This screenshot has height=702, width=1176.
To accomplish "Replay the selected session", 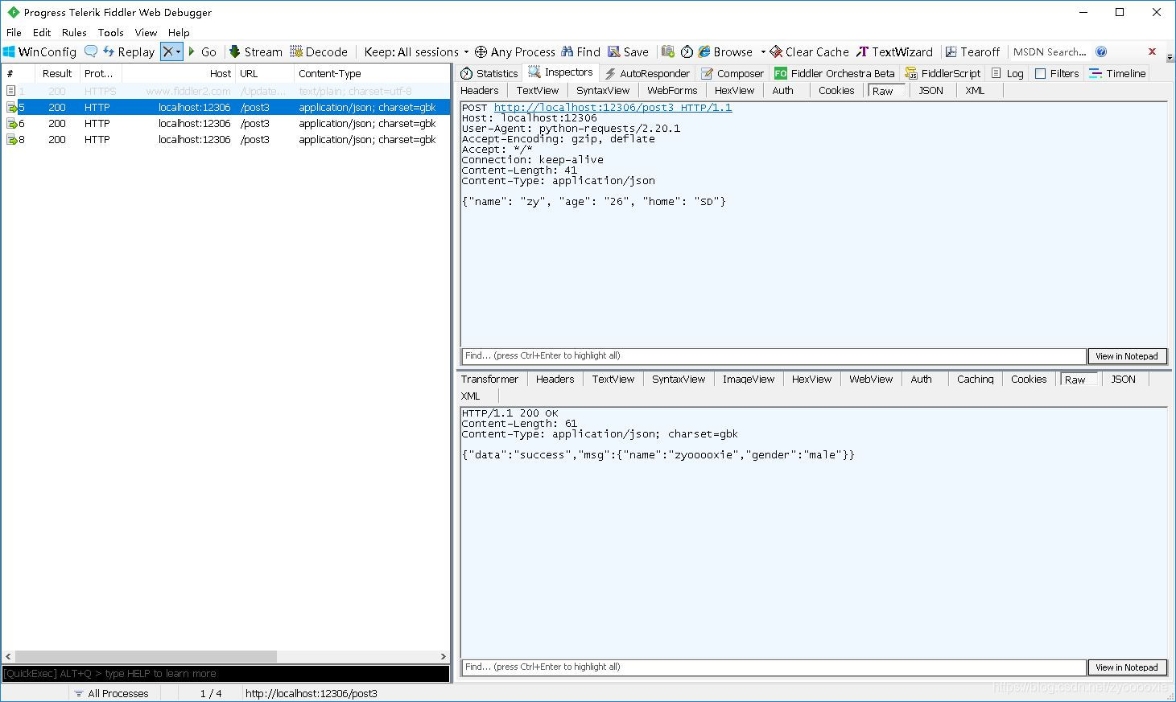I will [129, 51].
